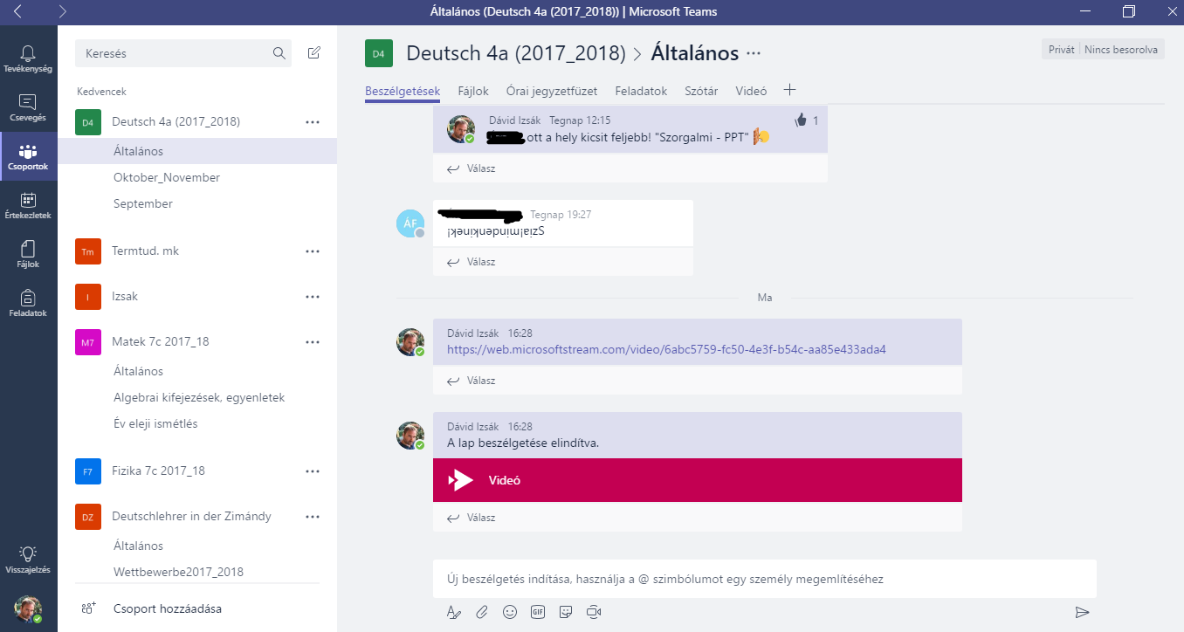
Task: Open the GIF picker
Action: [x=538, y=612]
